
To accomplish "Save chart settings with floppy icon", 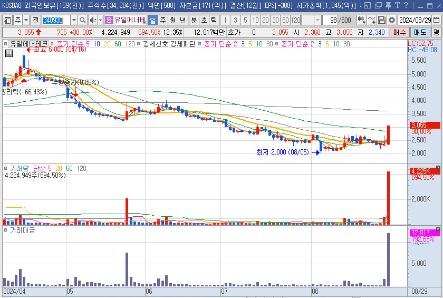I will 381,20.
